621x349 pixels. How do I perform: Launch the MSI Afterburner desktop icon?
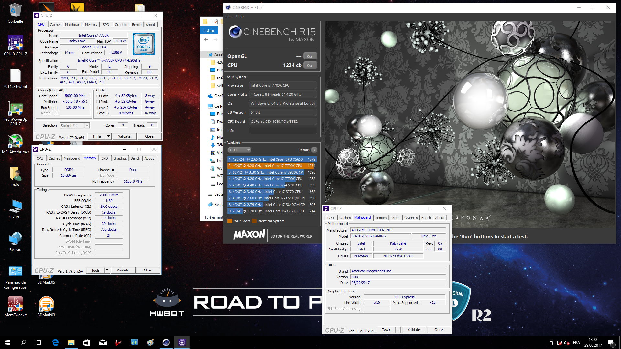[15, 144]
